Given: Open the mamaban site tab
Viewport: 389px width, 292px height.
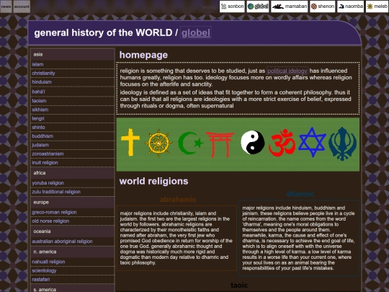Looking at the screenshot, I should click(x=290, y=6).
